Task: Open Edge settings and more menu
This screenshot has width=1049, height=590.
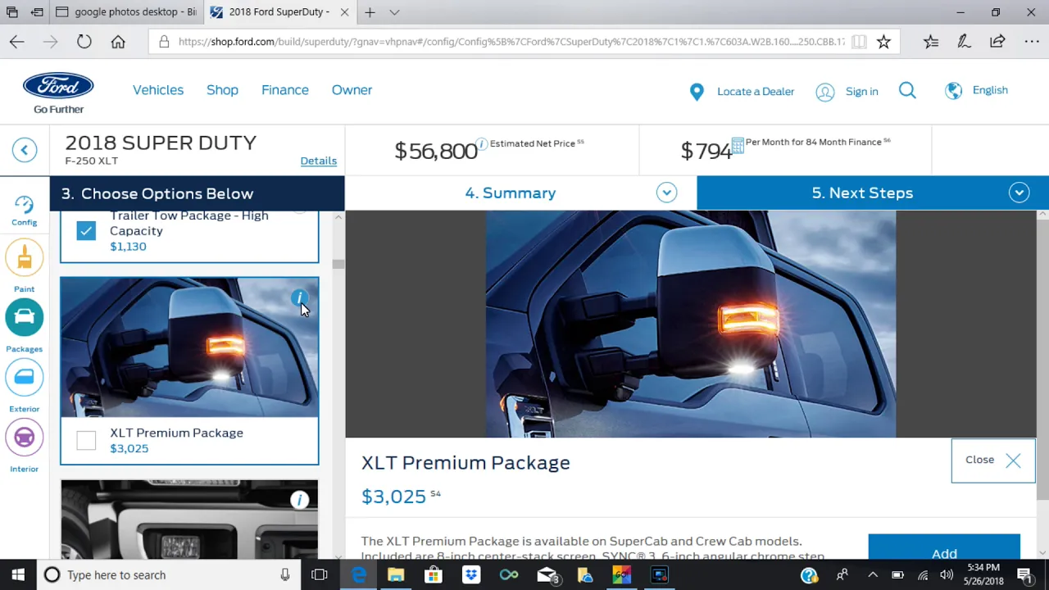Action: 1032,42
